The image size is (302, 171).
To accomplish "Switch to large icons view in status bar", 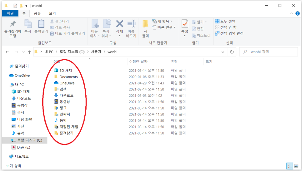I will tap(296, 166).
